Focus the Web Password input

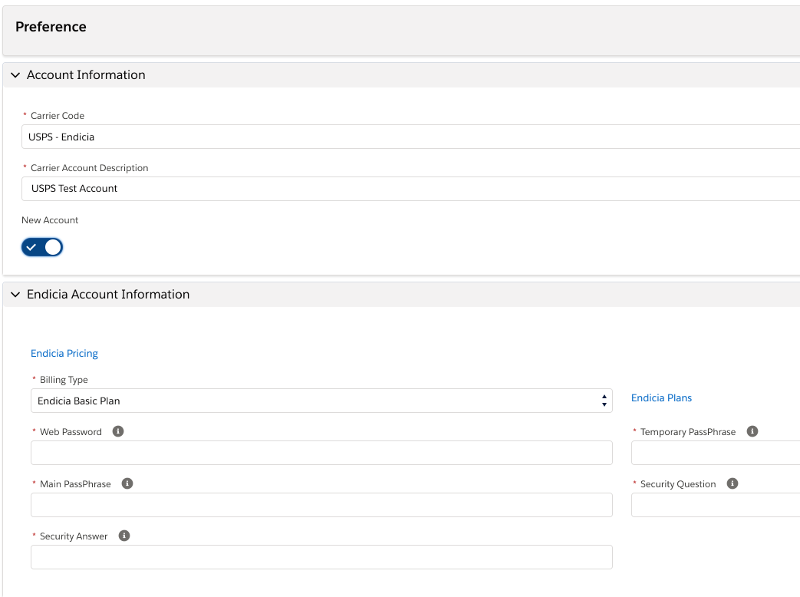(x=321, y=453)
